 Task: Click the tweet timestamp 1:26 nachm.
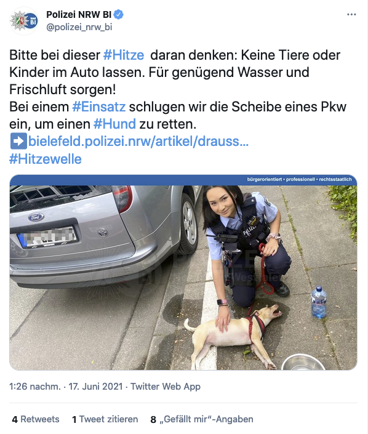[35, 387]
